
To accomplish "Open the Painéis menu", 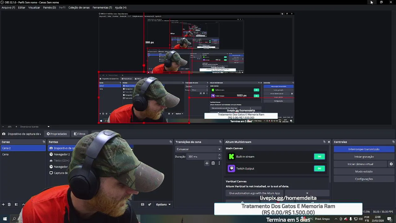I will click(49, 7).
